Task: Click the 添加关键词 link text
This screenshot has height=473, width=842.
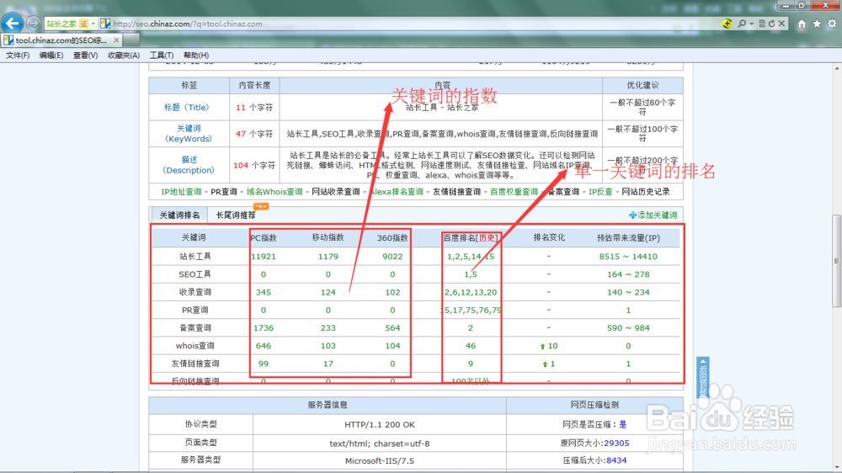Action: [x=658, y=215]
